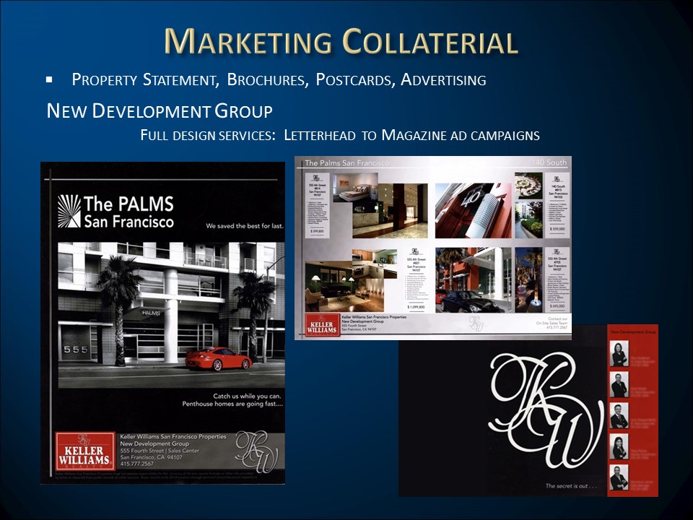Click 415.777.2567 phone number in ad

(x=137, y=464)
